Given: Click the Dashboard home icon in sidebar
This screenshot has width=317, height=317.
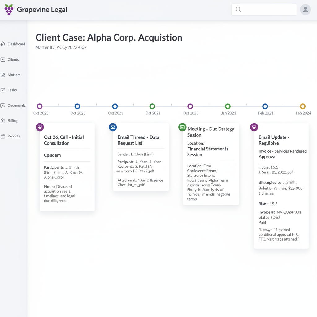Looking at the screenshot, I should pyautogui.click(x=3, y=44).
